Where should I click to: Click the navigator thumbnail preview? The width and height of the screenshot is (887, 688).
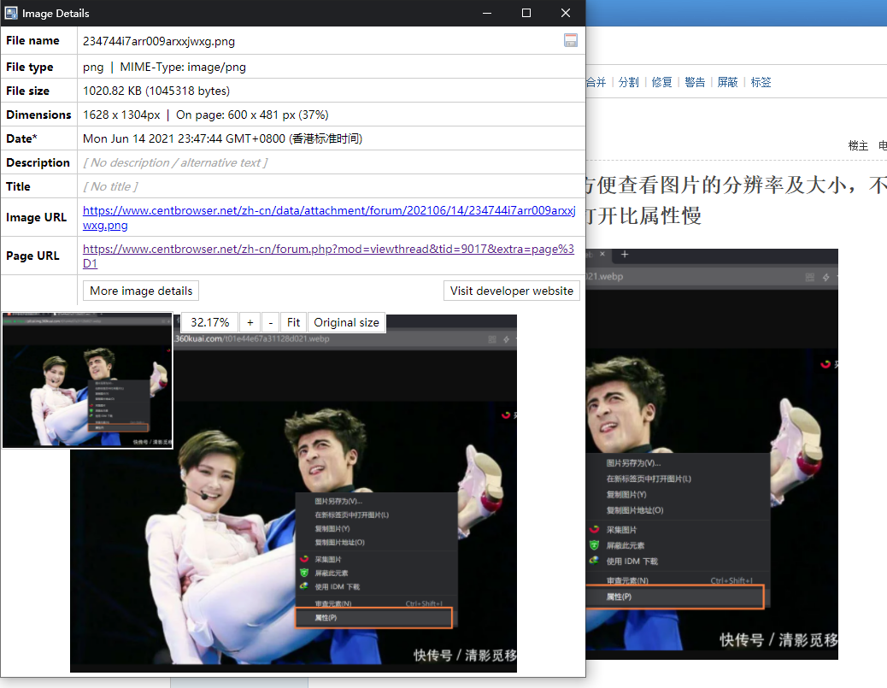87,380
